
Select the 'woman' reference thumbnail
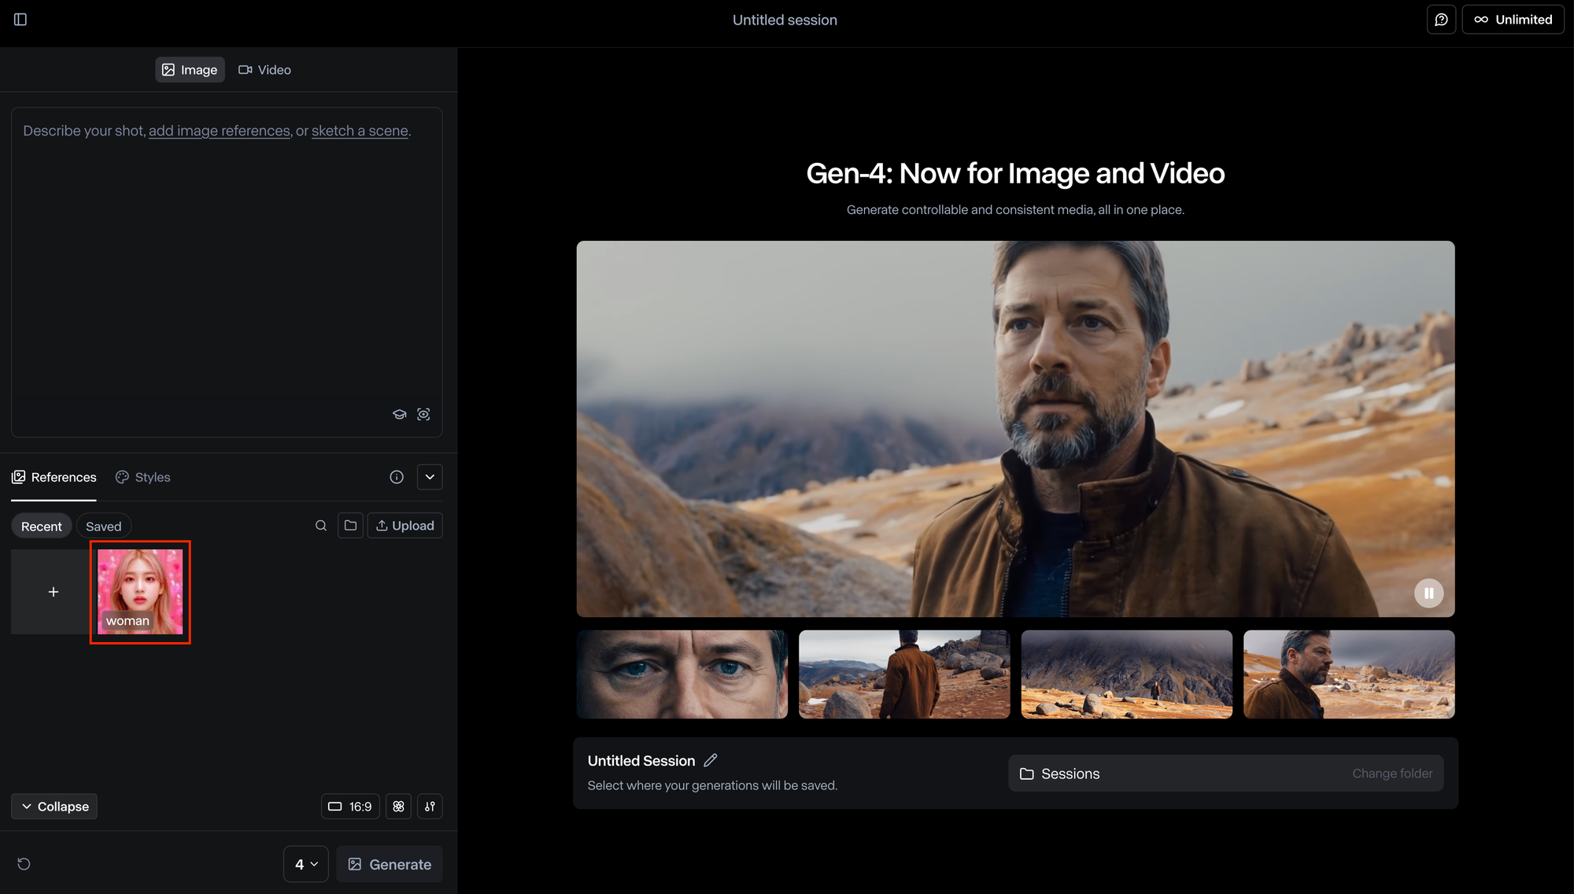pyautogui.click(x=140, y=592)
